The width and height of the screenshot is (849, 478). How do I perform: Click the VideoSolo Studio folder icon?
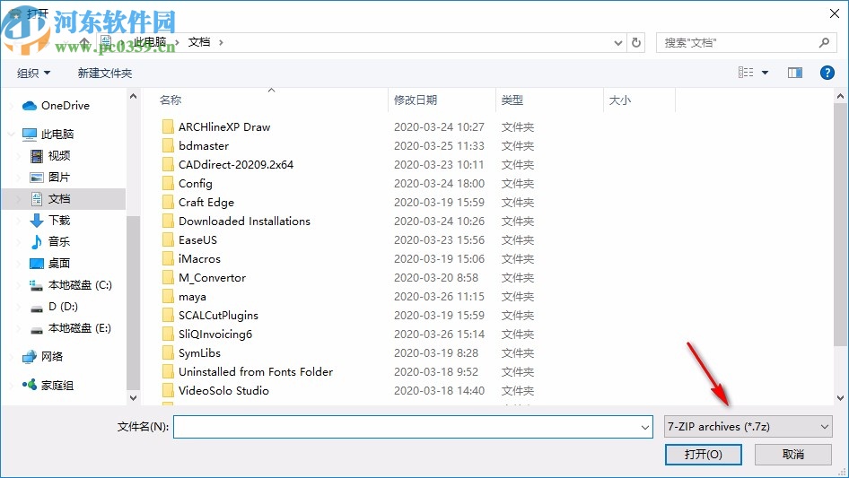[168, 390]
